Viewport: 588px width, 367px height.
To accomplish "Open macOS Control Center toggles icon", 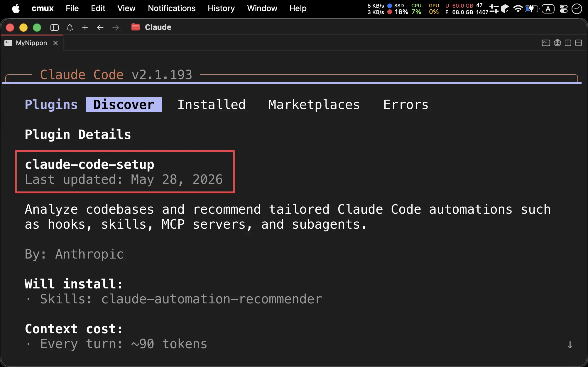I will 564,9.
